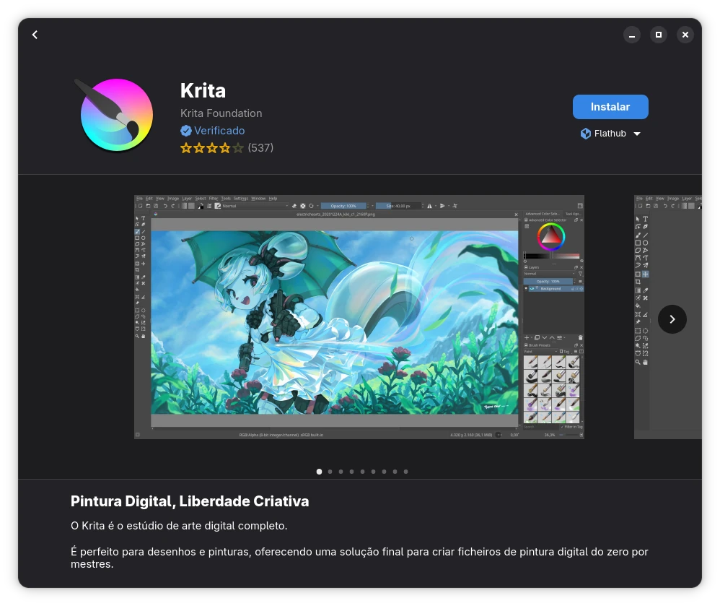Go back using the header arrow
This screenshot has height=606, width=720.
coord(35,35)
